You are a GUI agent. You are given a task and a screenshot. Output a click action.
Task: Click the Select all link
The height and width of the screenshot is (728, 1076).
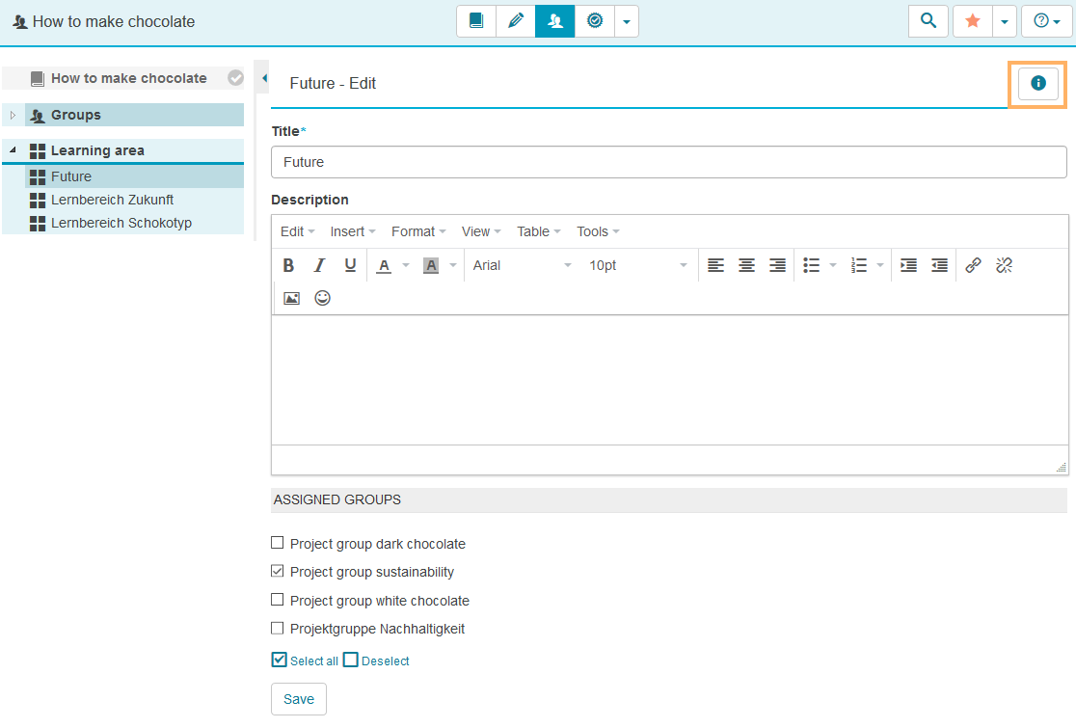click(x=313, y=661)
